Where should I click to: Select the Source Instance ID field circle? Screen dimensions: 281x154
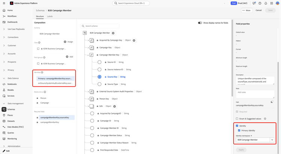coord(99,70)
